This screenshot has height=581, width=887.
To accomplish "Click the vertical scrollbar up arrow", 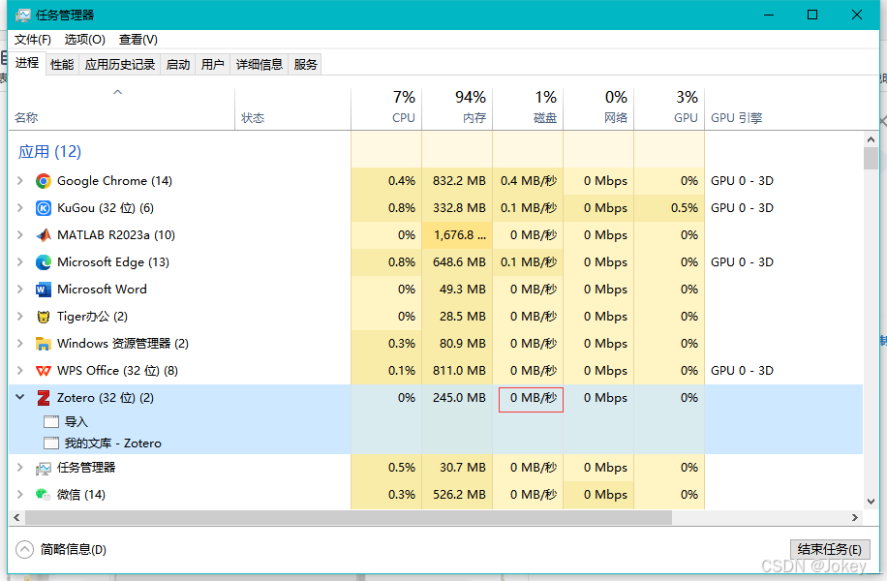I will click(872, 139).
